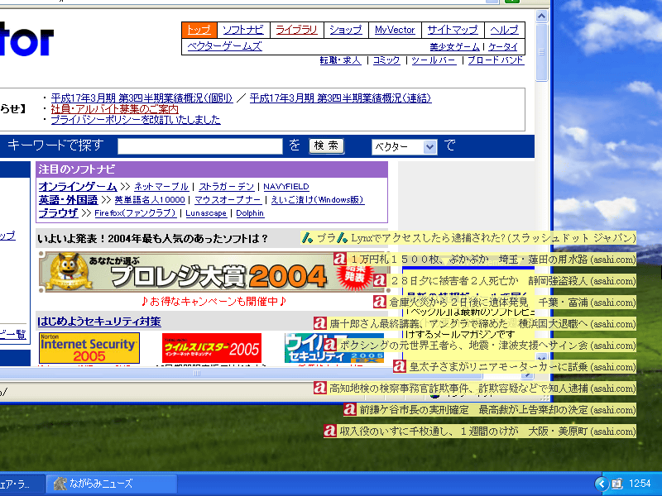Click asahi icon beside 前鎌ケ谷市長 headline

349,409
